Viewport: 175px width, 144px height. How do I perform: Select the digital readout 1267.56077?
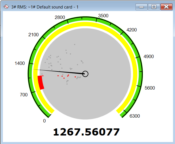tap(86, 132)
